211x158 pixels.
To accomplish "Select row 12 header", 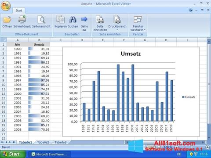I will pyautogui.click(x=4, y=93).
